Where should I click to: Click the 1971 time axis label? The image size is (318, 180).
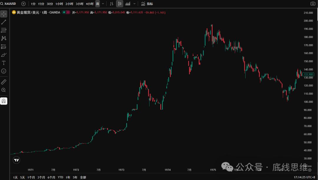[30, 170]
